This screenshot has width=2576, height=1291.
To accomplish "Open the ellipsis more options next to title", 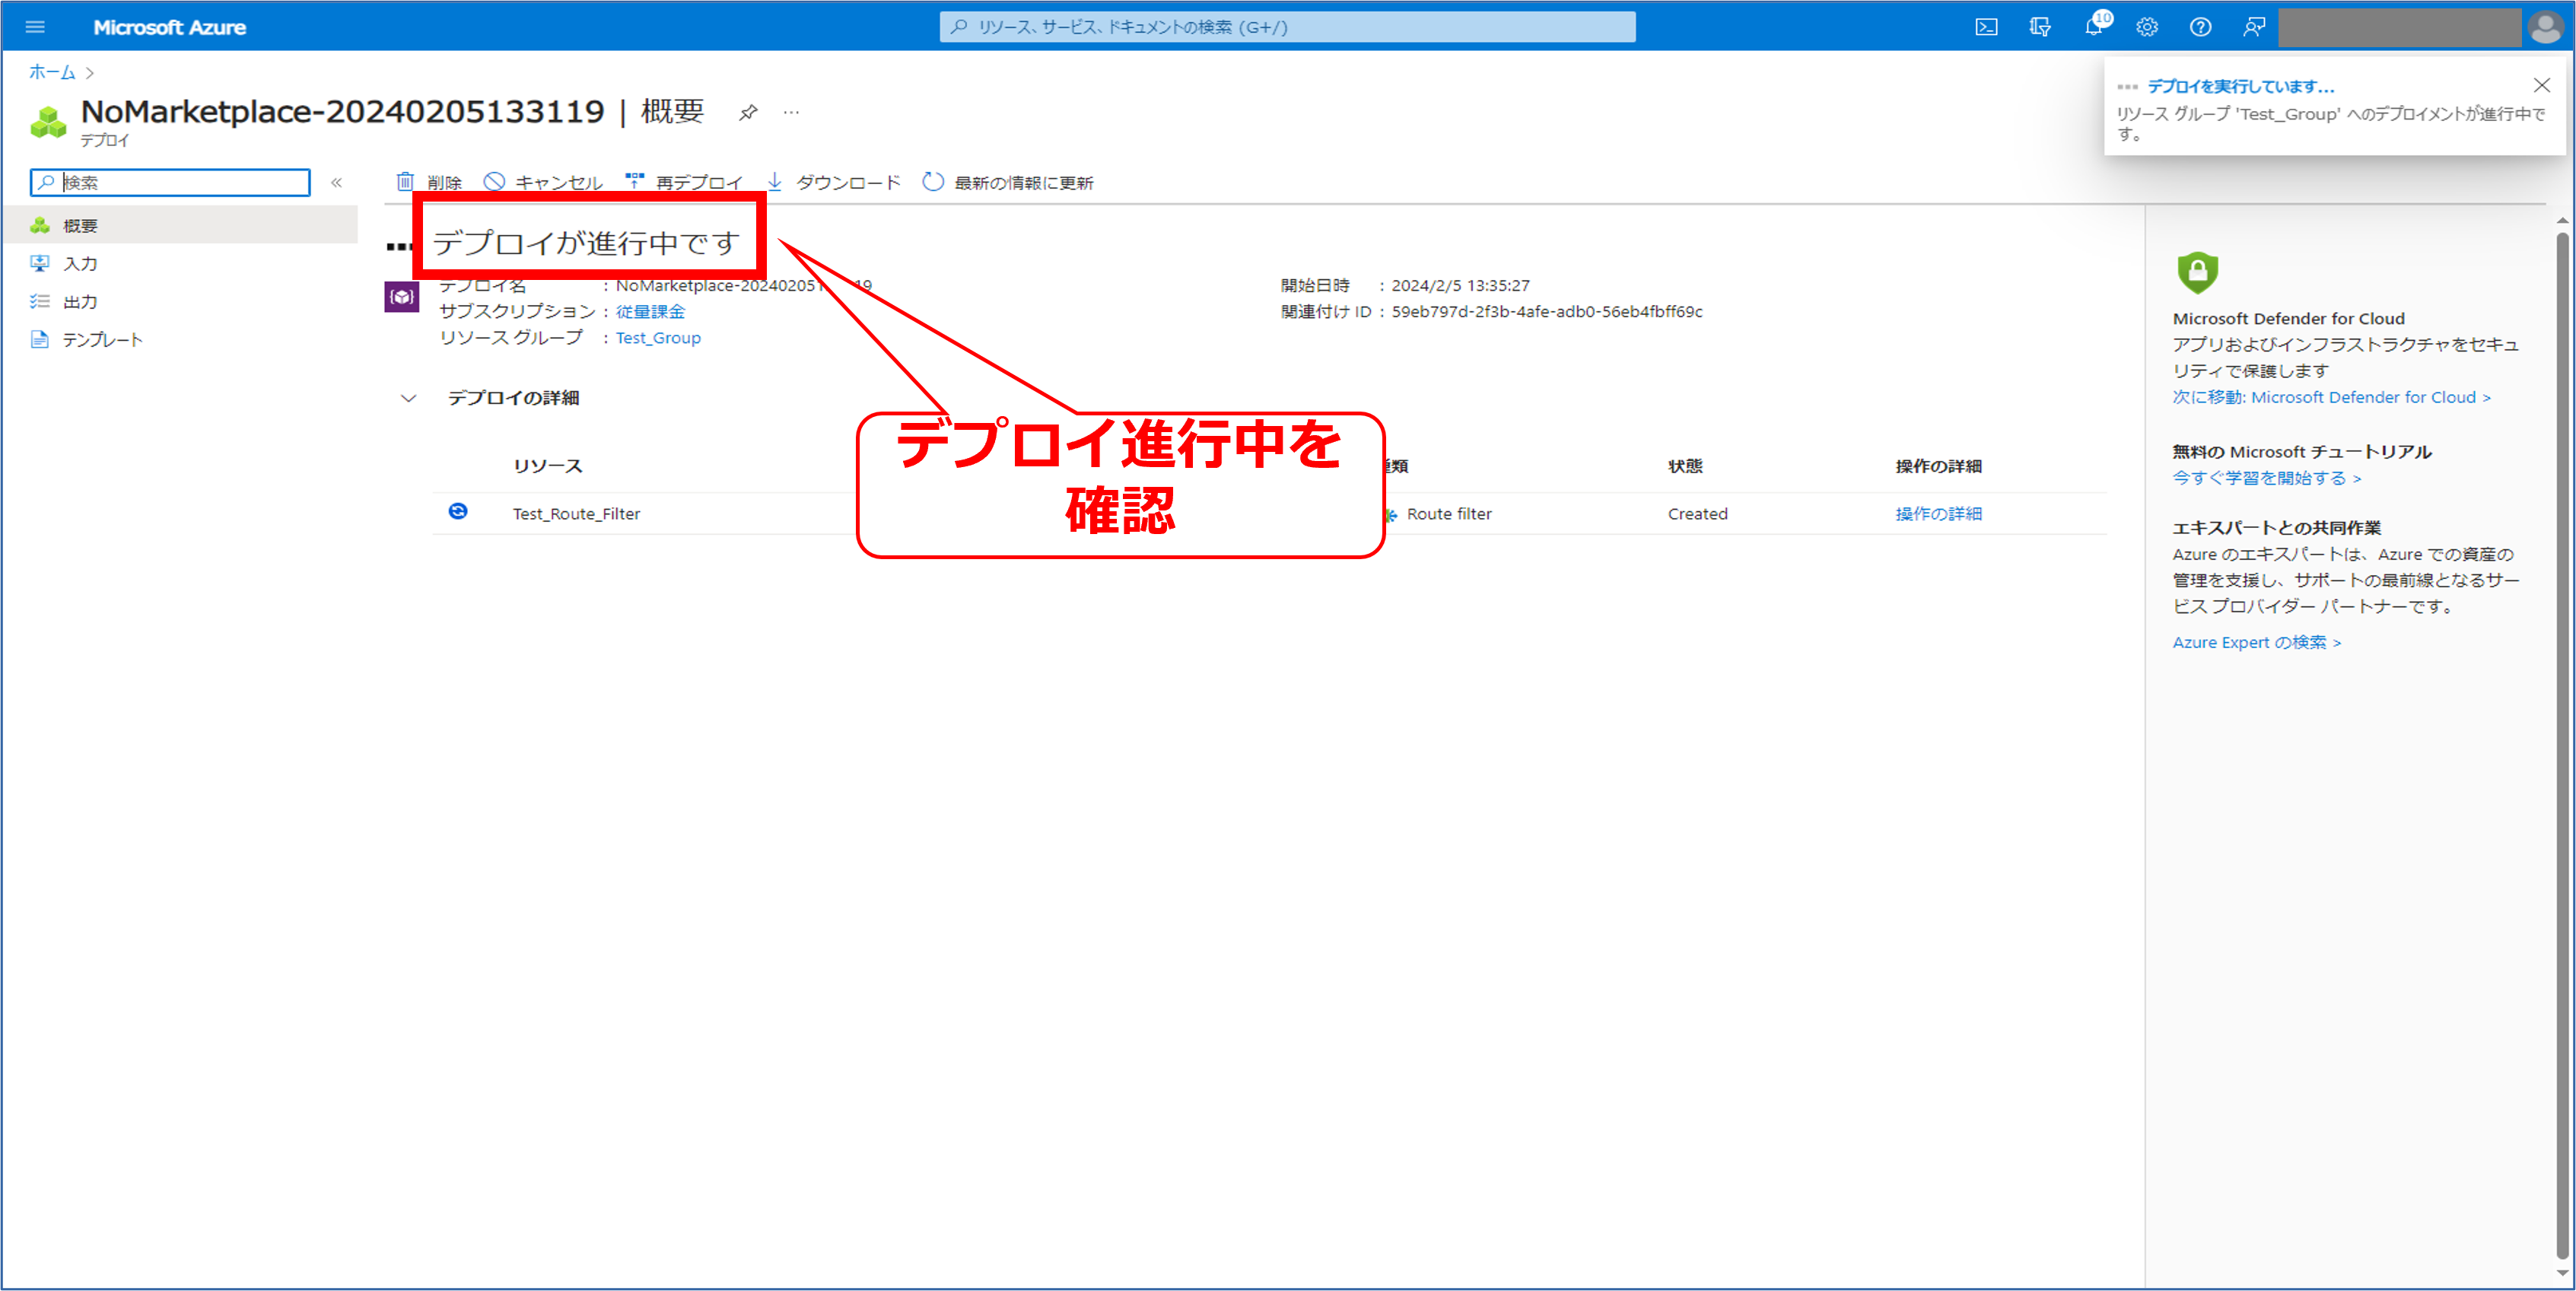I will point(791,112).
